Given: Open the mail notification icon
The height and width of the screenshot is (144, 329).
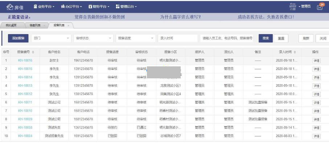Looking at the screenshot, I should (x=320, y=7).
